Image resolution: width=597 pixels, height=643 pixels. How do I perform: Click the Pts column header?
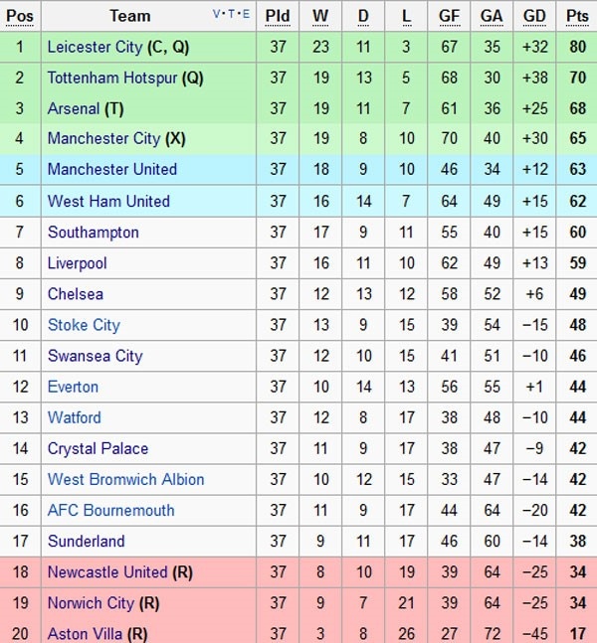pyautogui.click(x=577, y=16)
